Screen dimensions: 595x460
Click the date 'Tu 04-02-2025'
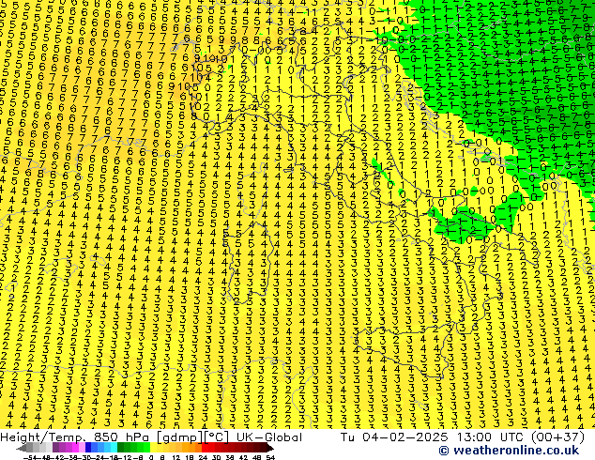(x=394, y=437)
